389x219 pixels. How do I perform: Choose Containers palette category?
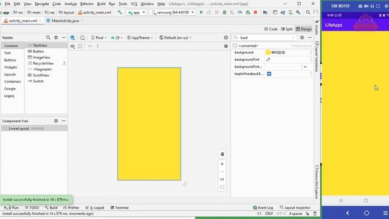tap(12, 82)
